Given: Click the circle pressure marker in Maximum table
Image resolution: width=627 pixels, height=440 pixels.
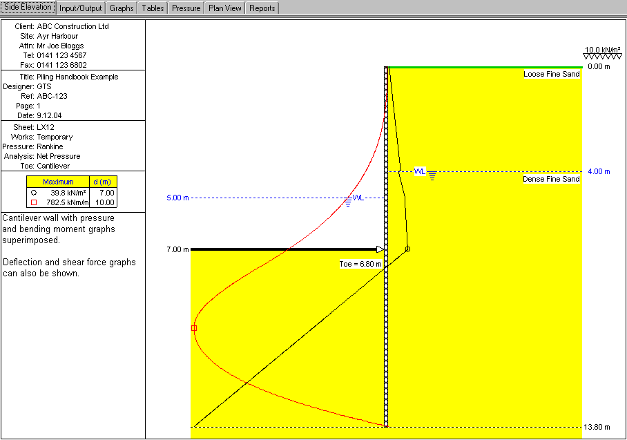Looking at the screenshot, I should click(x=34, y=192).
